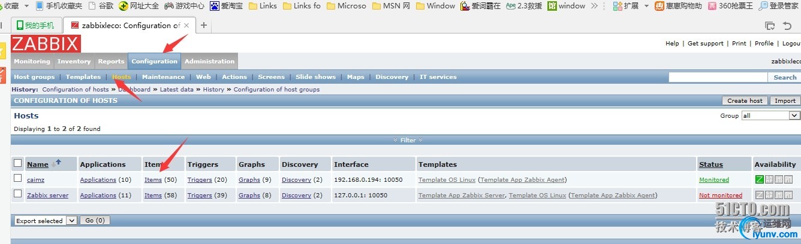Open the Group dropdown showing all
This screenshot has height=244, width=801.
coord(770,115)
